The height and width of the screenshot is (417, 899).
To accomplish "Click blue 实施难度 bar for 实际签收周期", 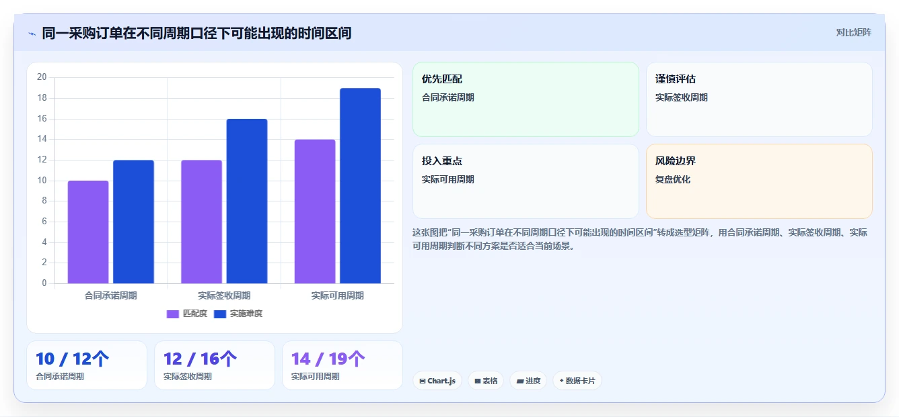I will tap(247, 201).
